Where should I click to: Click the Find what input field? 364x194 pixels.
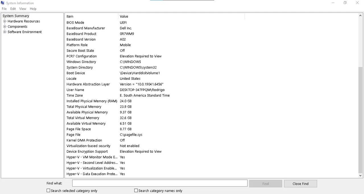click(x=160, y=183)
